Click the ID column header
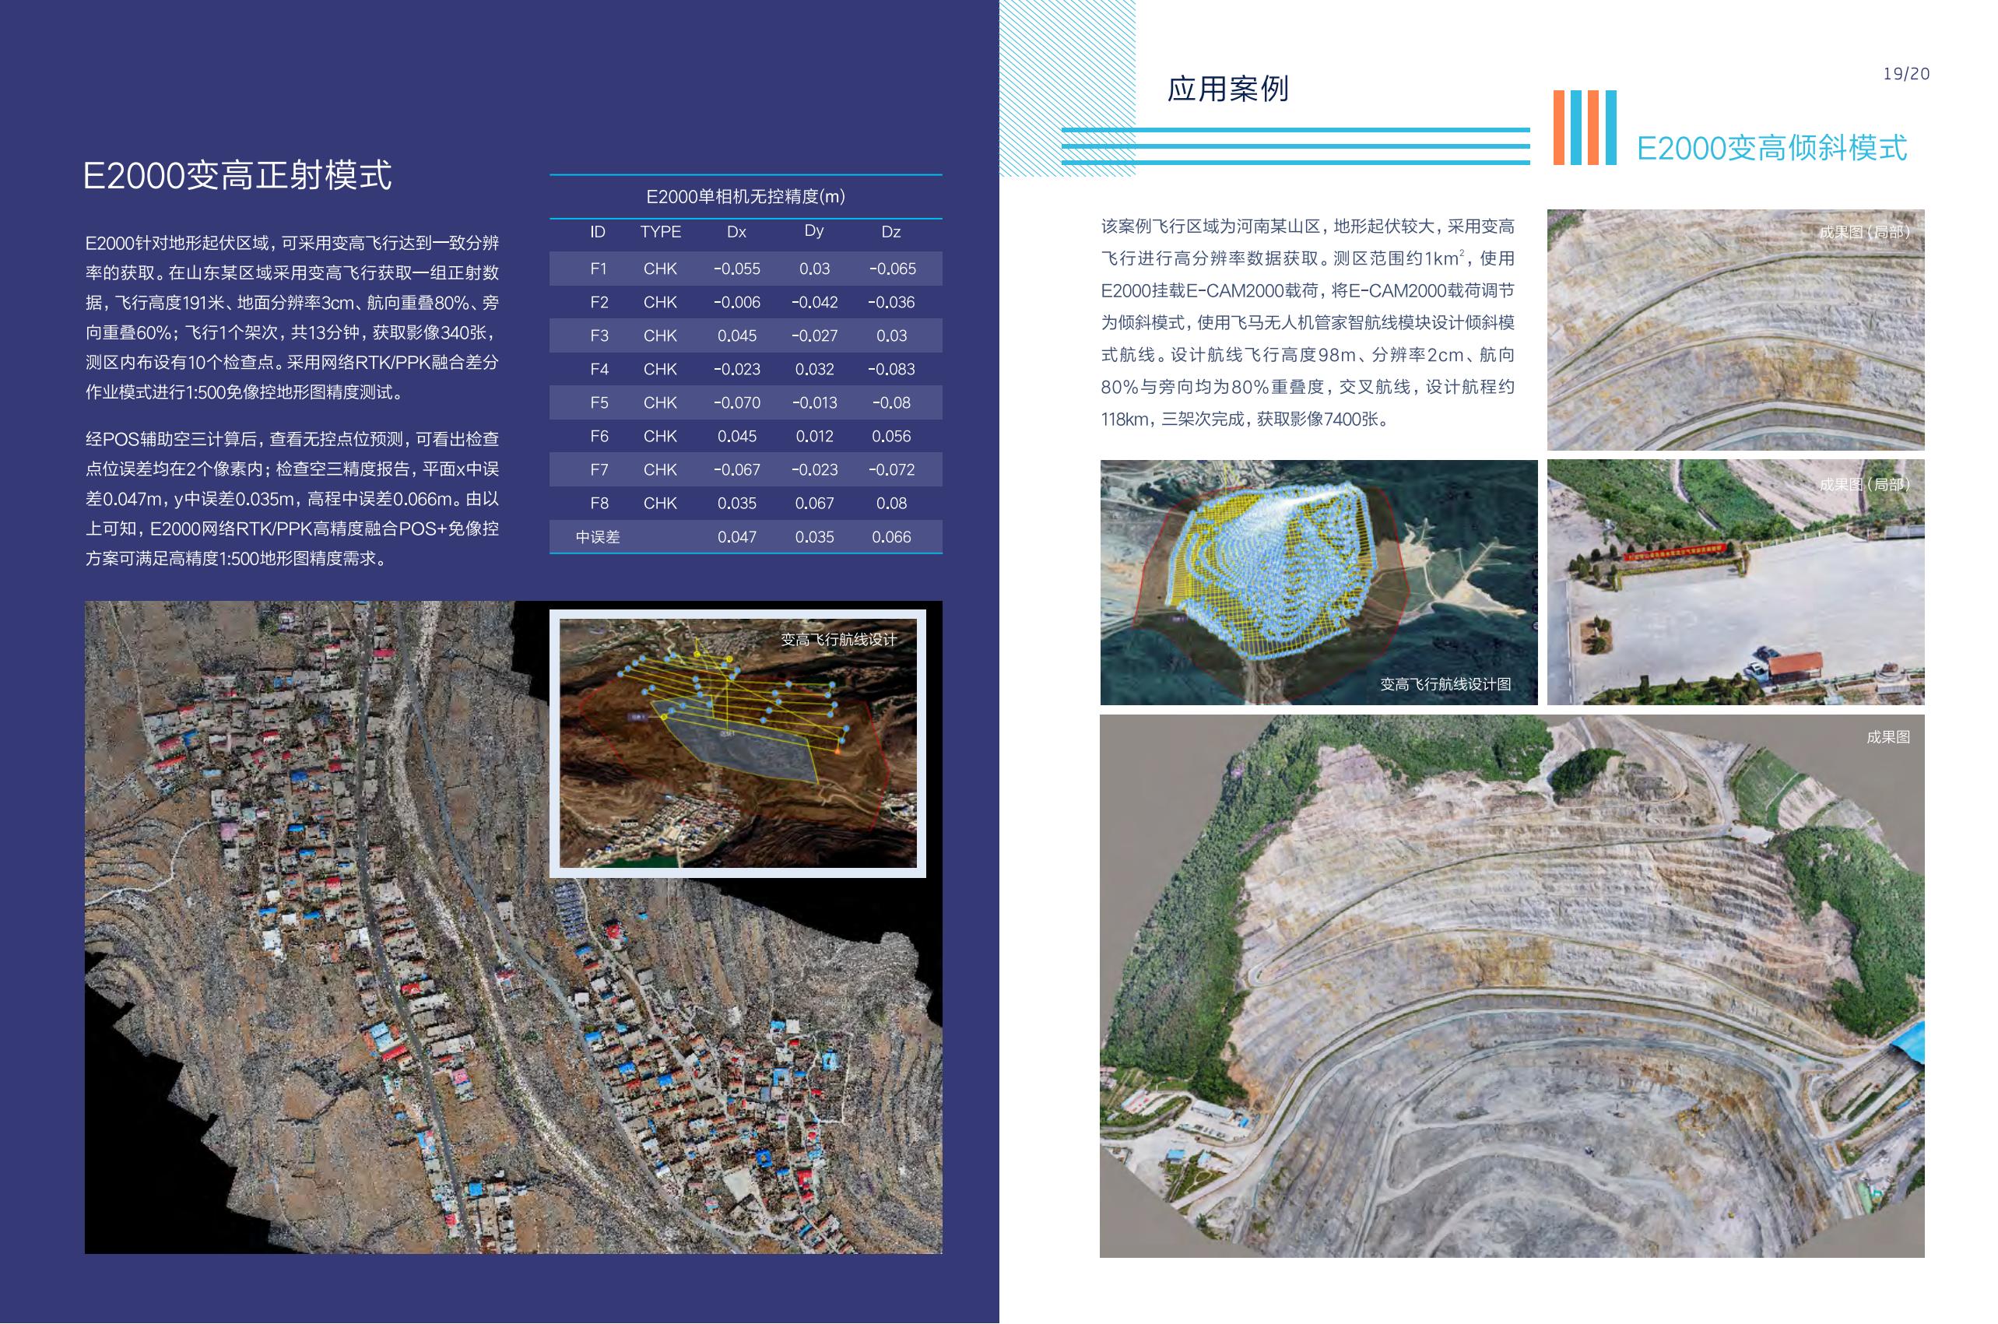 (598, 232)
